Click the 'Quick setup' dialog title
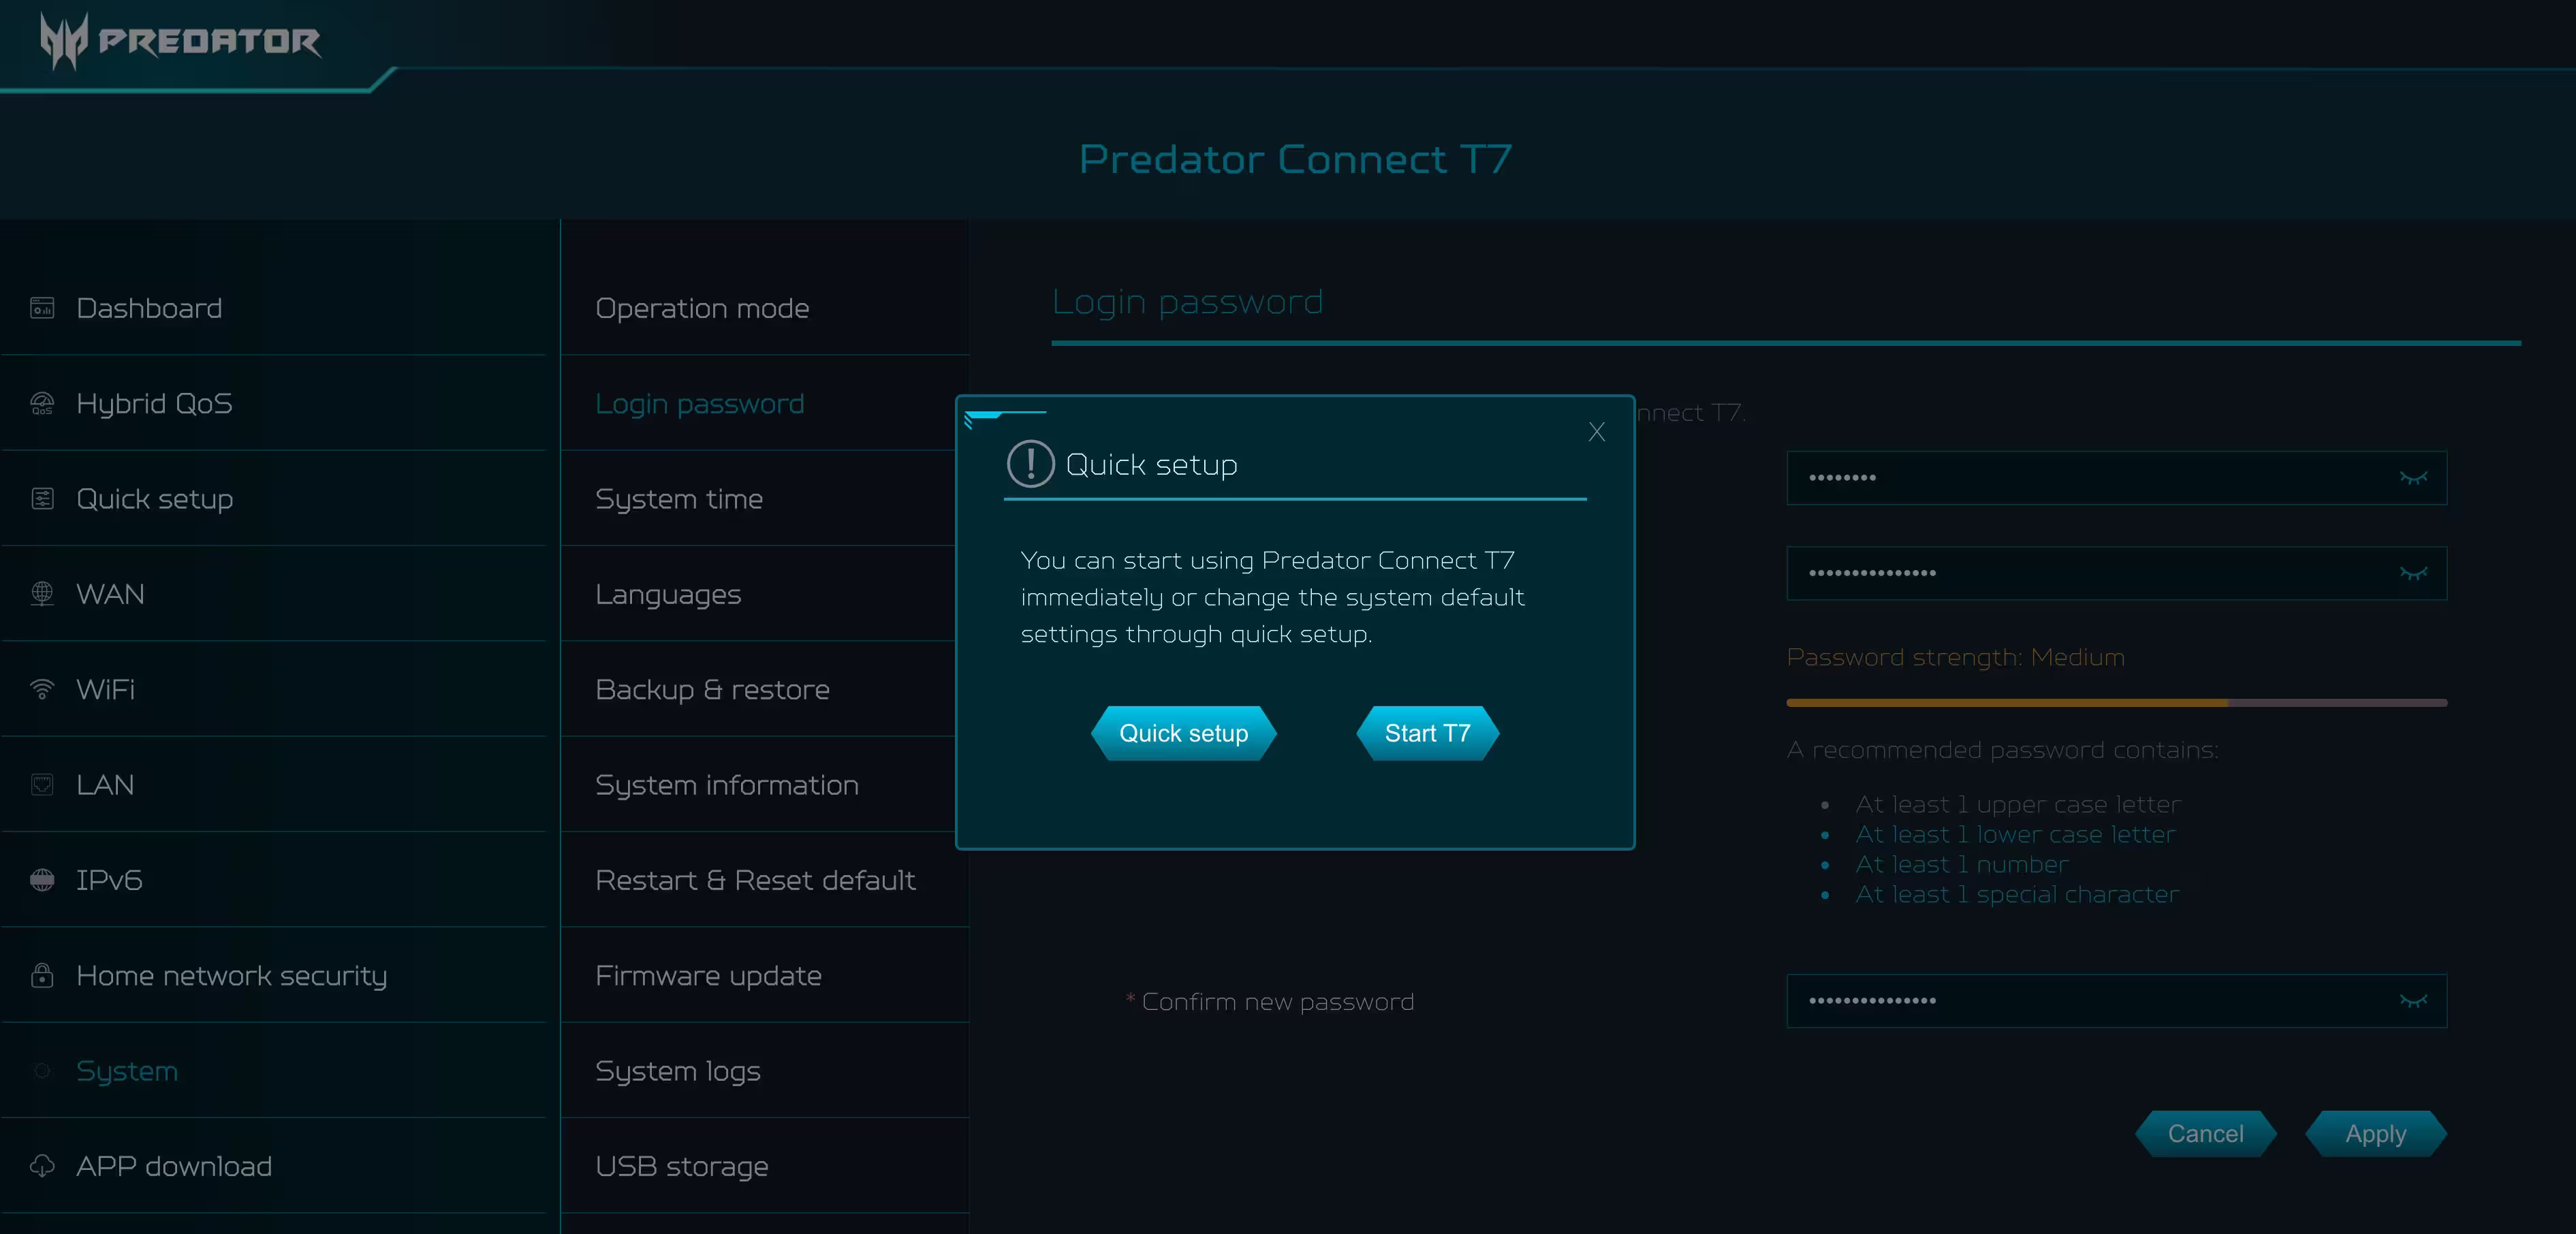The image size is (2576, 1234). (1151, 465)
